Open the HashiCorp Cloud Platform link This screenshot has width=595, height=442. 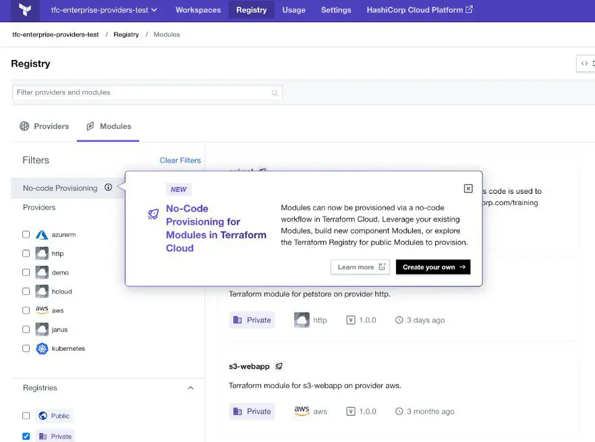click(x=420, y=10)
